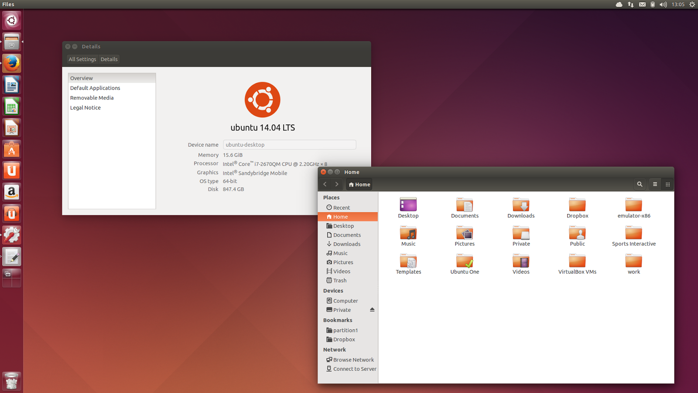
Task: Open the messaging envelope icon in the tray
Action: [642, 4]
